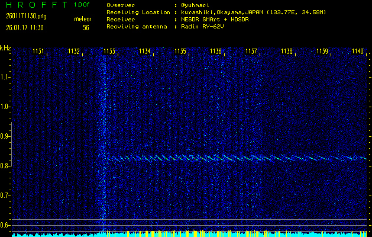Click the cyan amplitude strip at bottom

(189, 234)
